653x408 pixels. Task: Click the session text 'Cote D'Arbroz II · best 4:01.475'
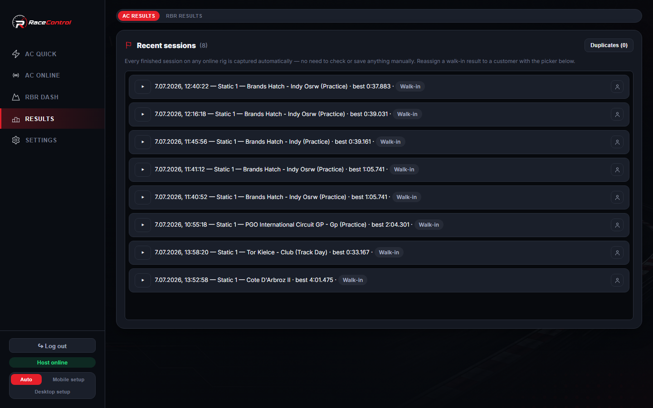click(290, 280)
